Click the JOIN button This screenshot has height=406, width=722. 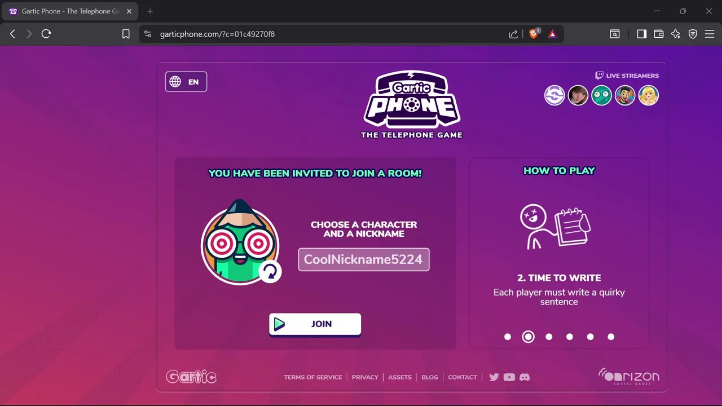coord(315,324)
